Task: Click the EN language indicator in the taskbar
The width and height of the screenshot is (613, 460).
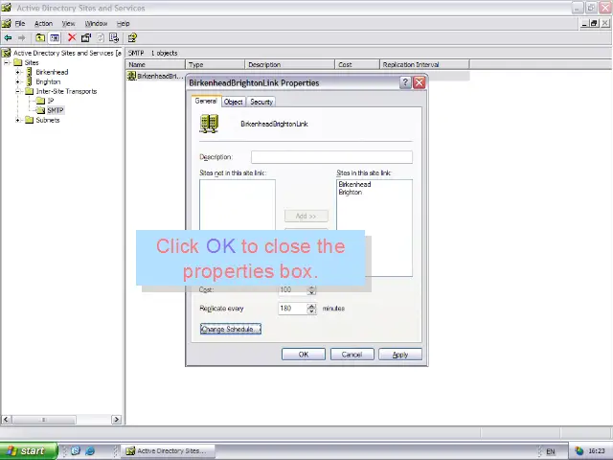Action: (x=551, y=451)
